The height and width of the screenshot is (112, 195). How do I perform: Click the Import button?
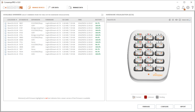pos(183,107)
